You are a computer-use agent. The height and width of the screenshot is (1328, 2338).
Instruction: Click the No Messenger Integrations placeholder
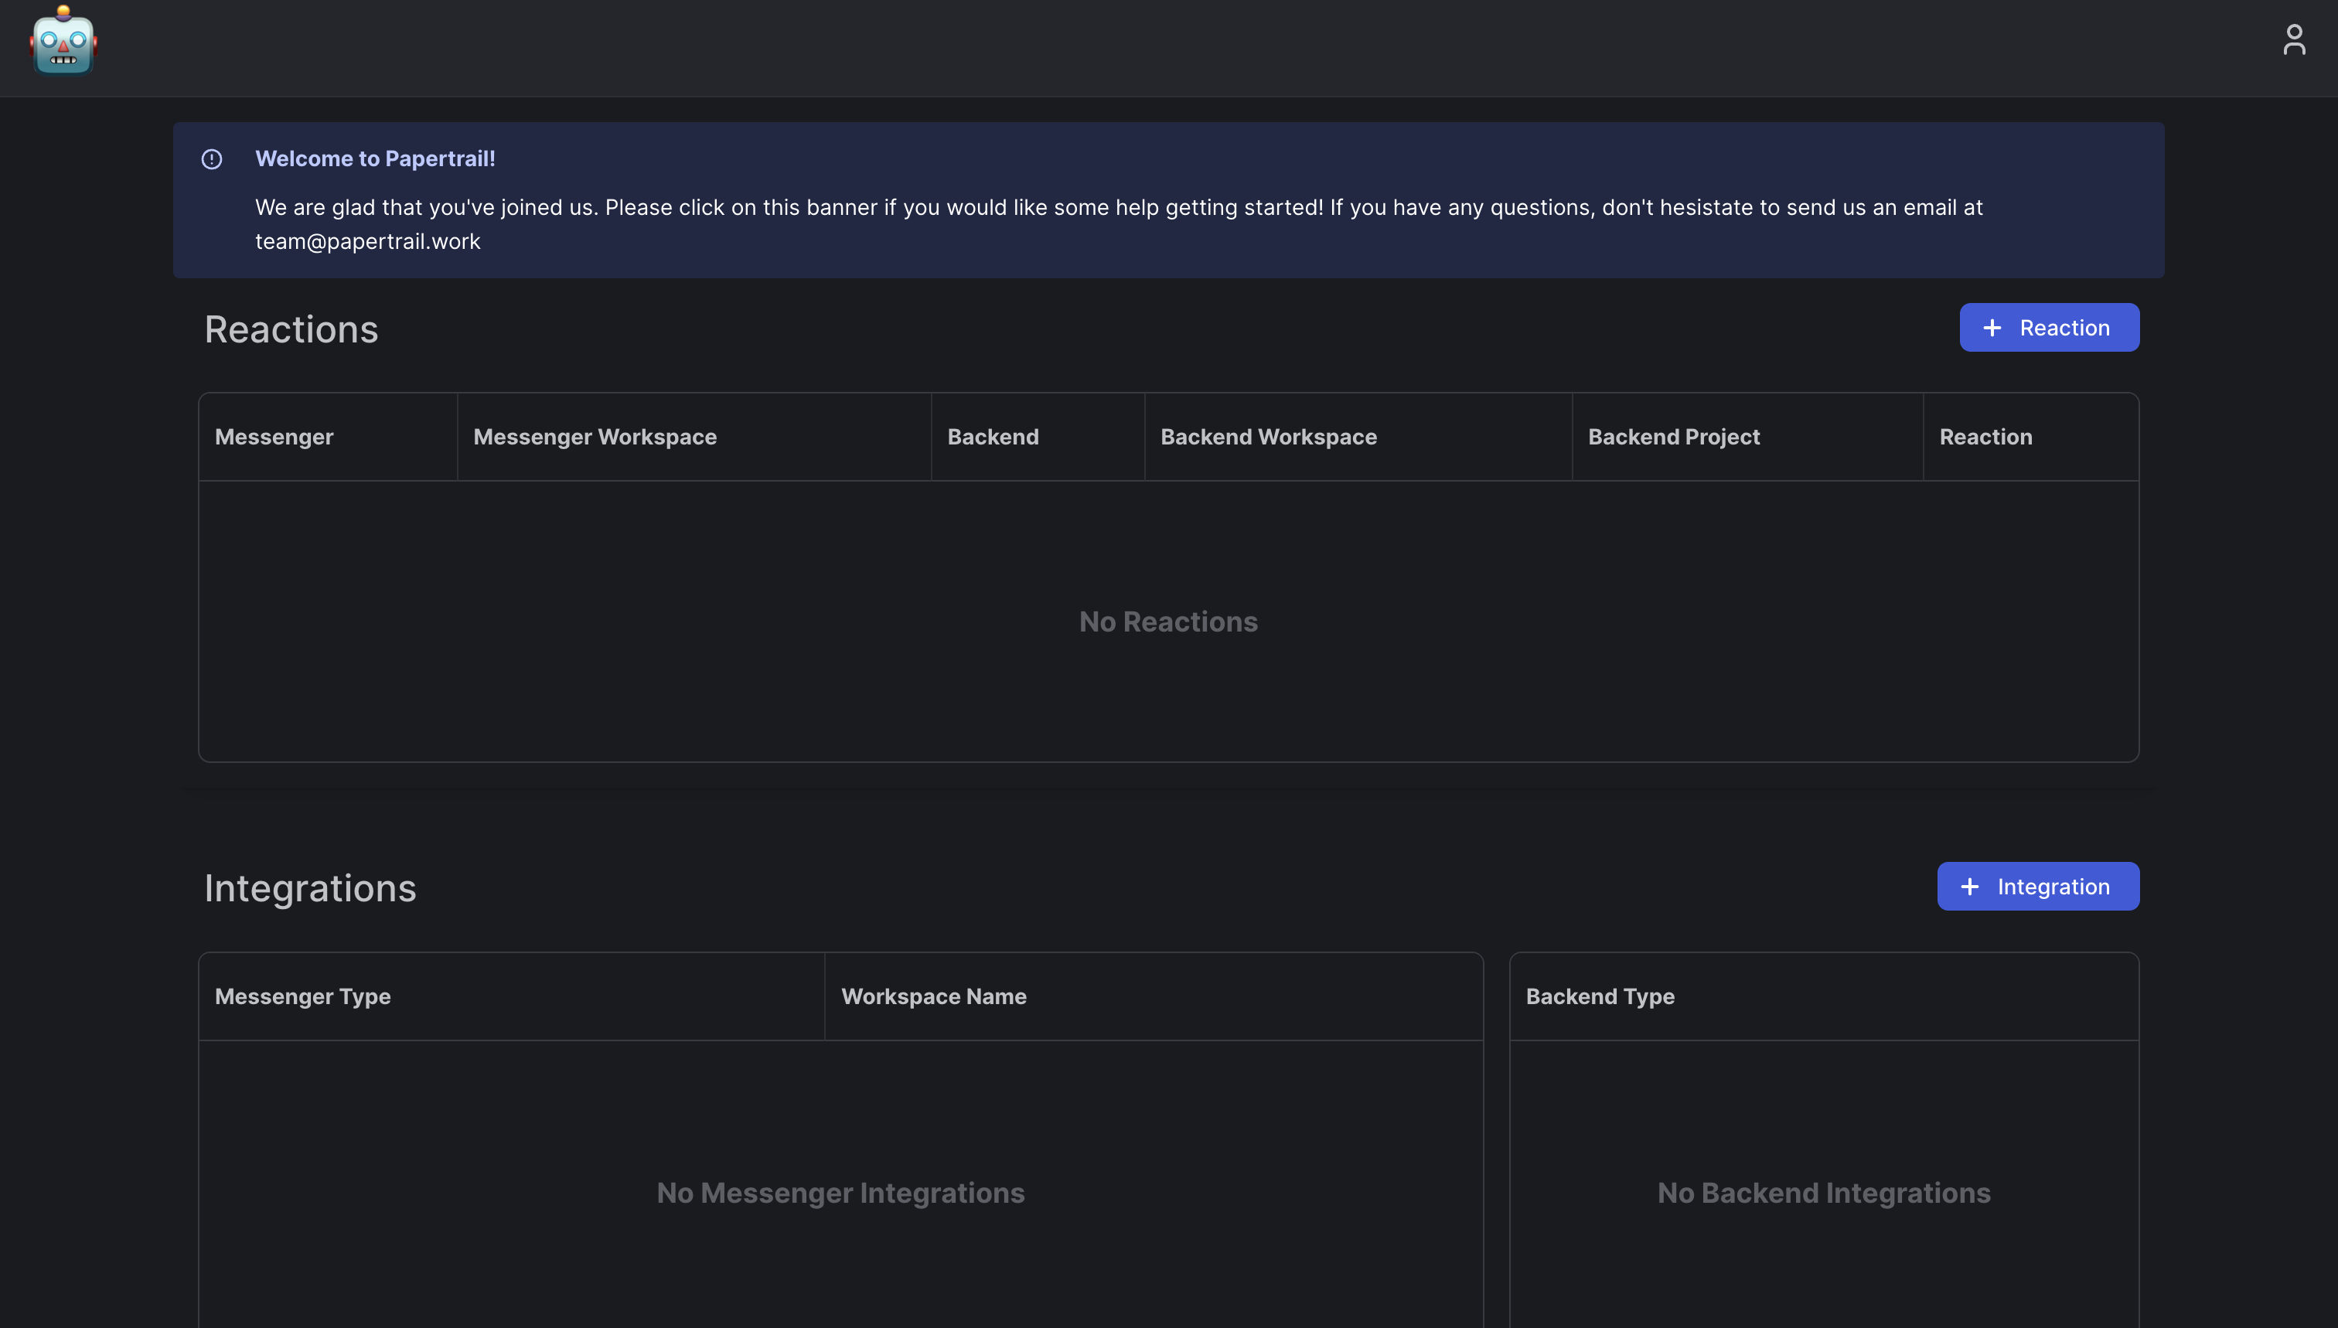(840, 1193)
